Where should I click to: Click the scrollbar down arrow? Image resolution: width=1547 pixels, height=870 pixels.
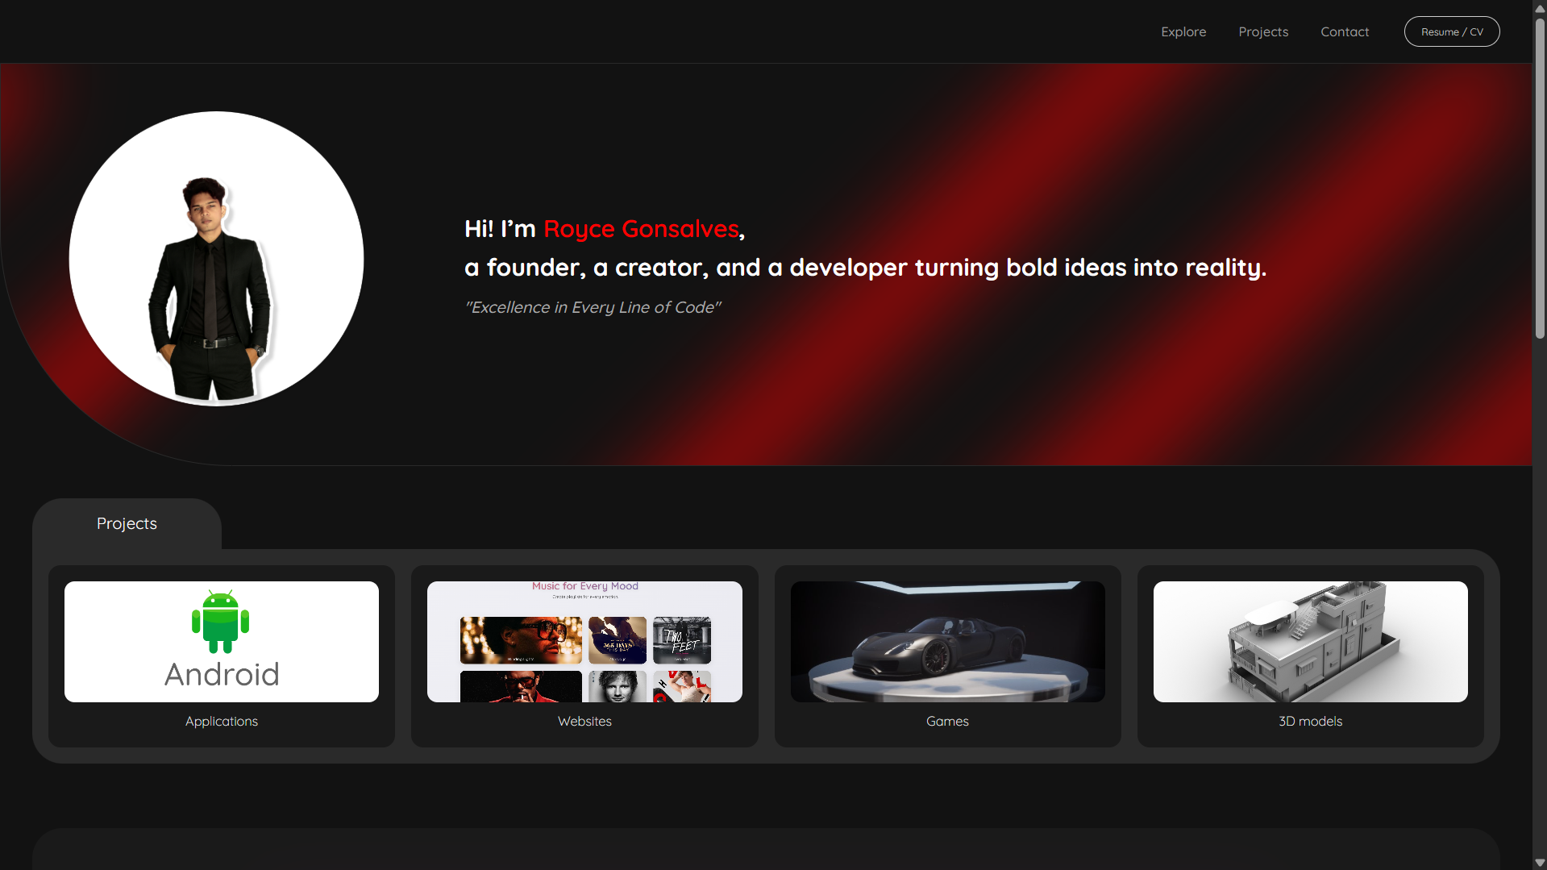pyautogui.click(x=1539, y=861)
